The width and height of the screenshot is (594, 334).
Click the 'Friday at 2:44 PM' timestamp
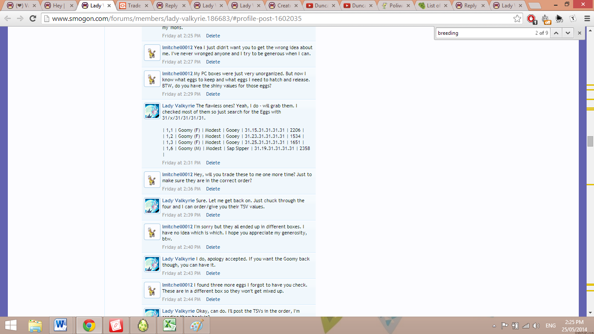point(181,299)
